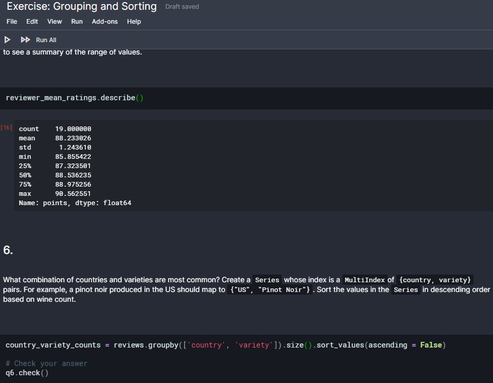Viewport: 493px width, 383px height.
Task: Open the View menu
Action: (54, 22)
